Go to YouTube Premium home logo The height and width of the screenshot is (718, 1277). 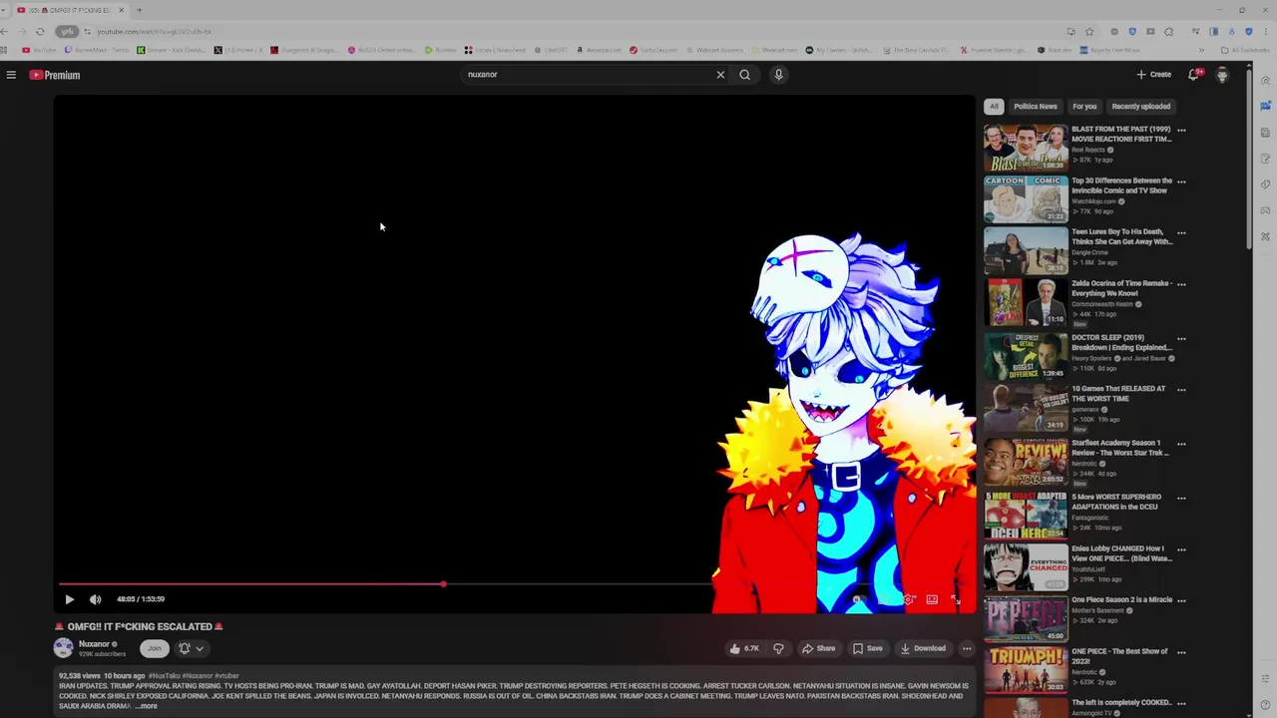[x=54, y=75]
